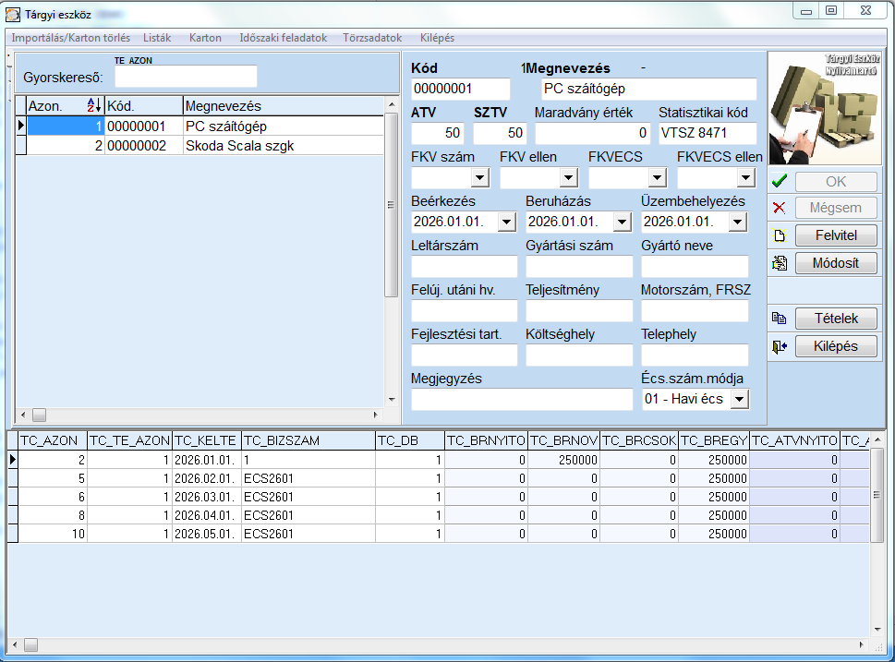Viewport: 895px width, 662px height.
Task: Select the Skoda Scala szgk row
Action: pyautogui.click(x=205, y=146)
